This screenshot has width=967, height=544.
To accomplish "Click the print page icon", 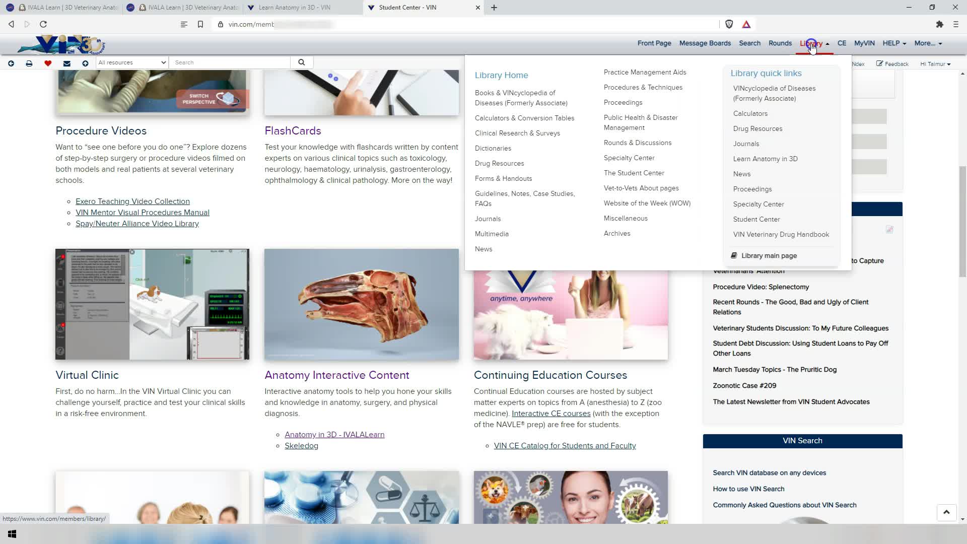I will [29, 63].
